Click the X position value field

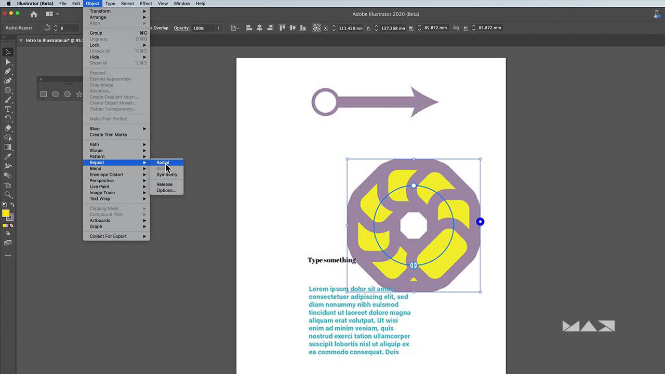(350, 28)
